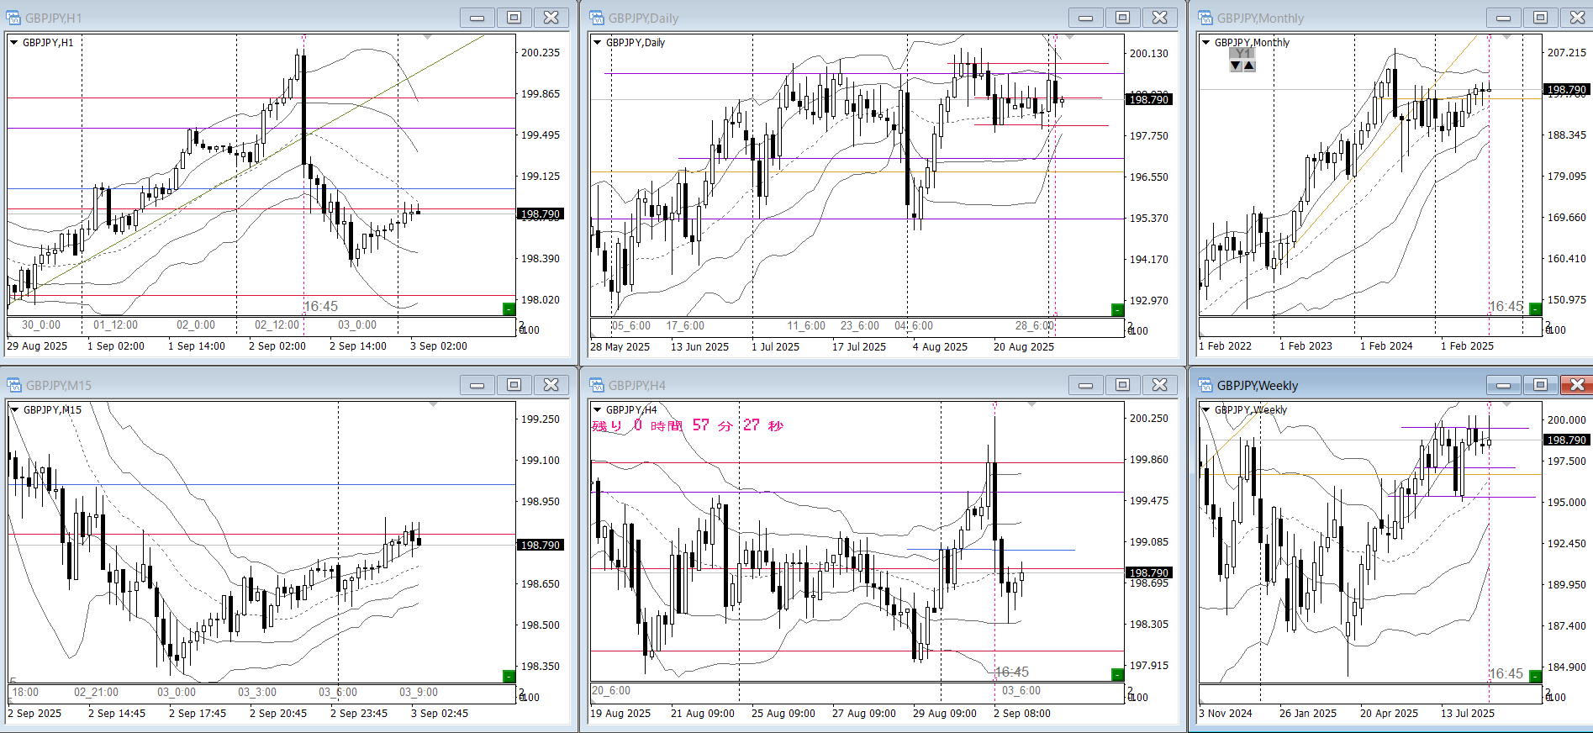This screenshot has height=733, width=1593.
Task: Click the green minus square in H4 chart
Action: click(x=1117, y=675)
